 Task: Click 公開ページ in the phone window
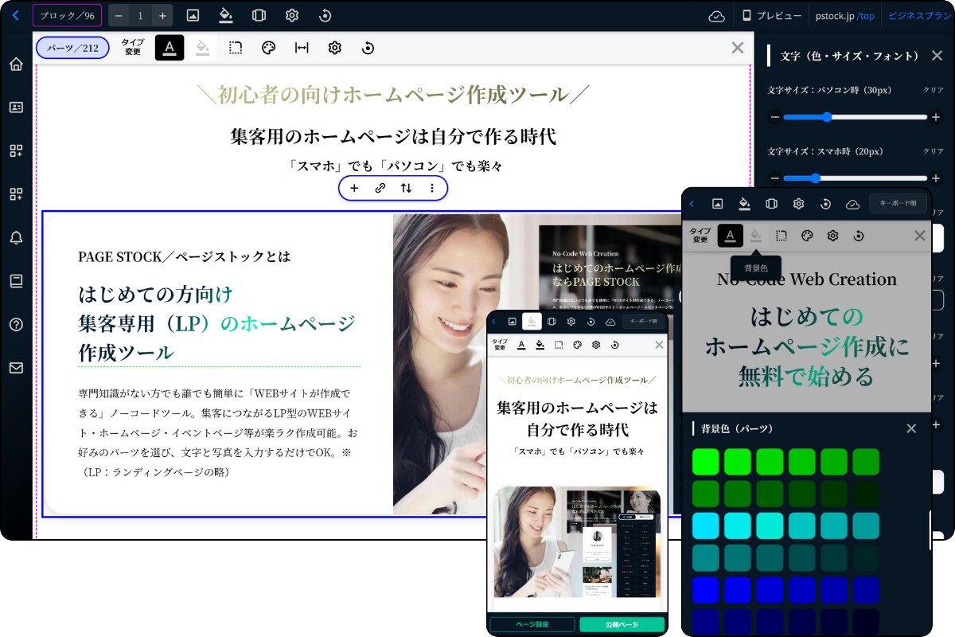[x=622, y=624]
